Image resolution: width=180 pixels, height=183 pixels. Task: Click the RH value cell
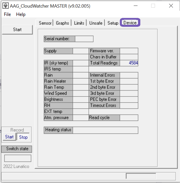pyautogui.click(x=81, y=106)
